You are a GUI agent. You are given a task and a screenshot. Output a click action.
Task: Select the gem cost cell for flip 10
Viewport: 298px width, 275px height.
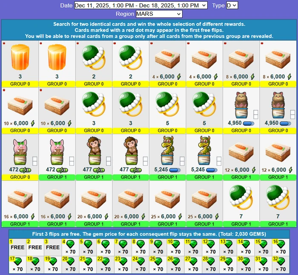(x=175, y=247)
